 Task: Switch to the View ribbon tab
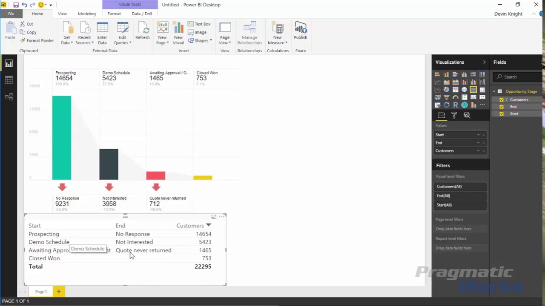point(62,14)
